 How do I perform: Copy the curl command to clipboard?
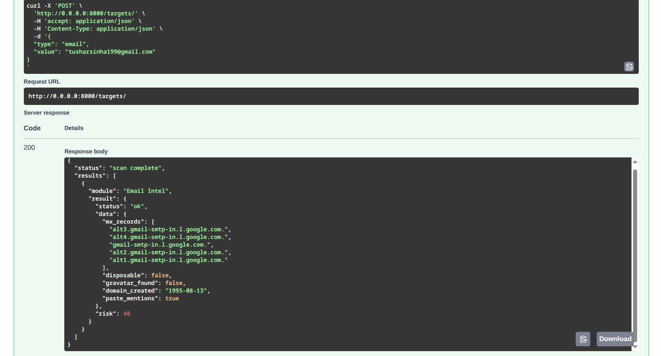(629, 67)
